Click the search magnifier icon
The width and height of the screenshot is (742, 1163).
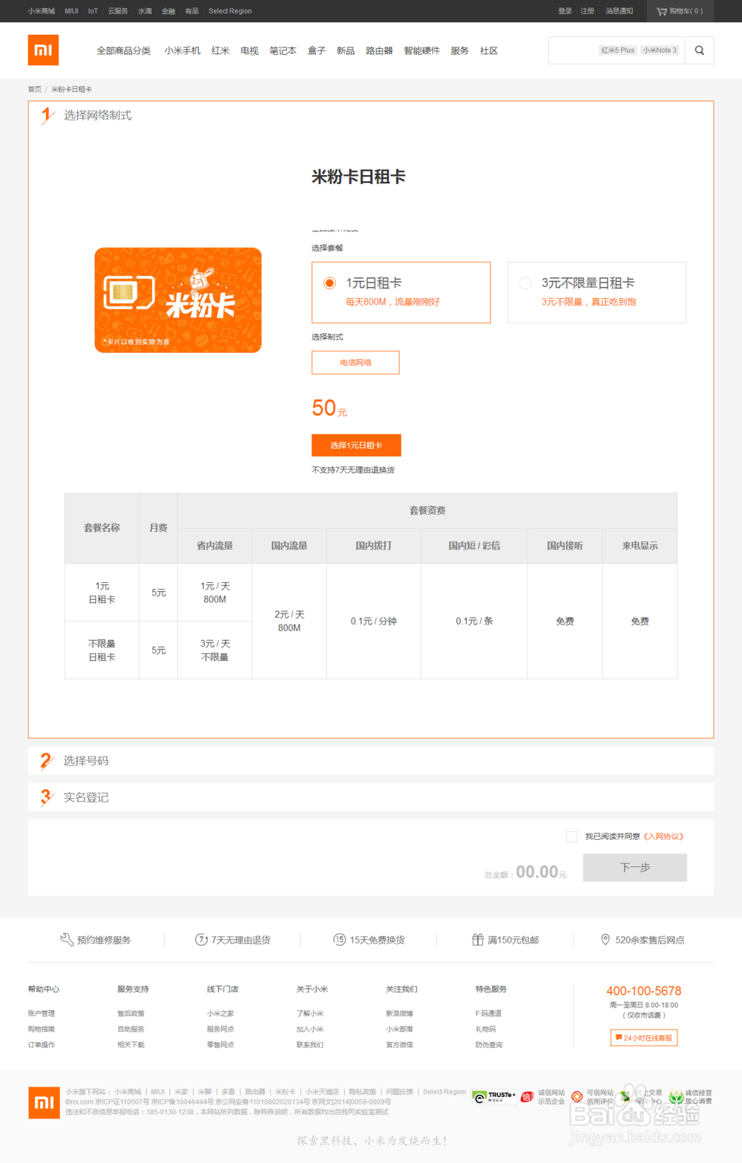pos(699,50)
